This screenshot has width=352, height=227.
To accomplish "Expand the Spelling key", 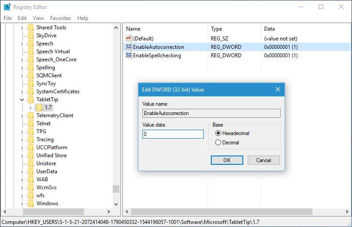I will [22, 68].
